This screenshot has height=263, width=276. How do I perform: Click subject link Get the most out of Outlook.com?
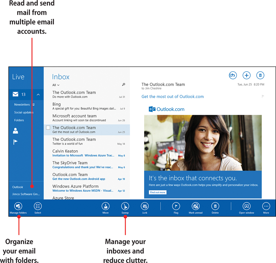pyautogui.click(x=172, y=96)
